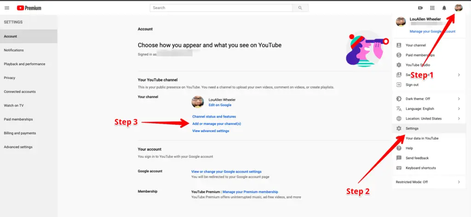Open the notifications bell
471x217 pixels.
click(x=444, y=8)
